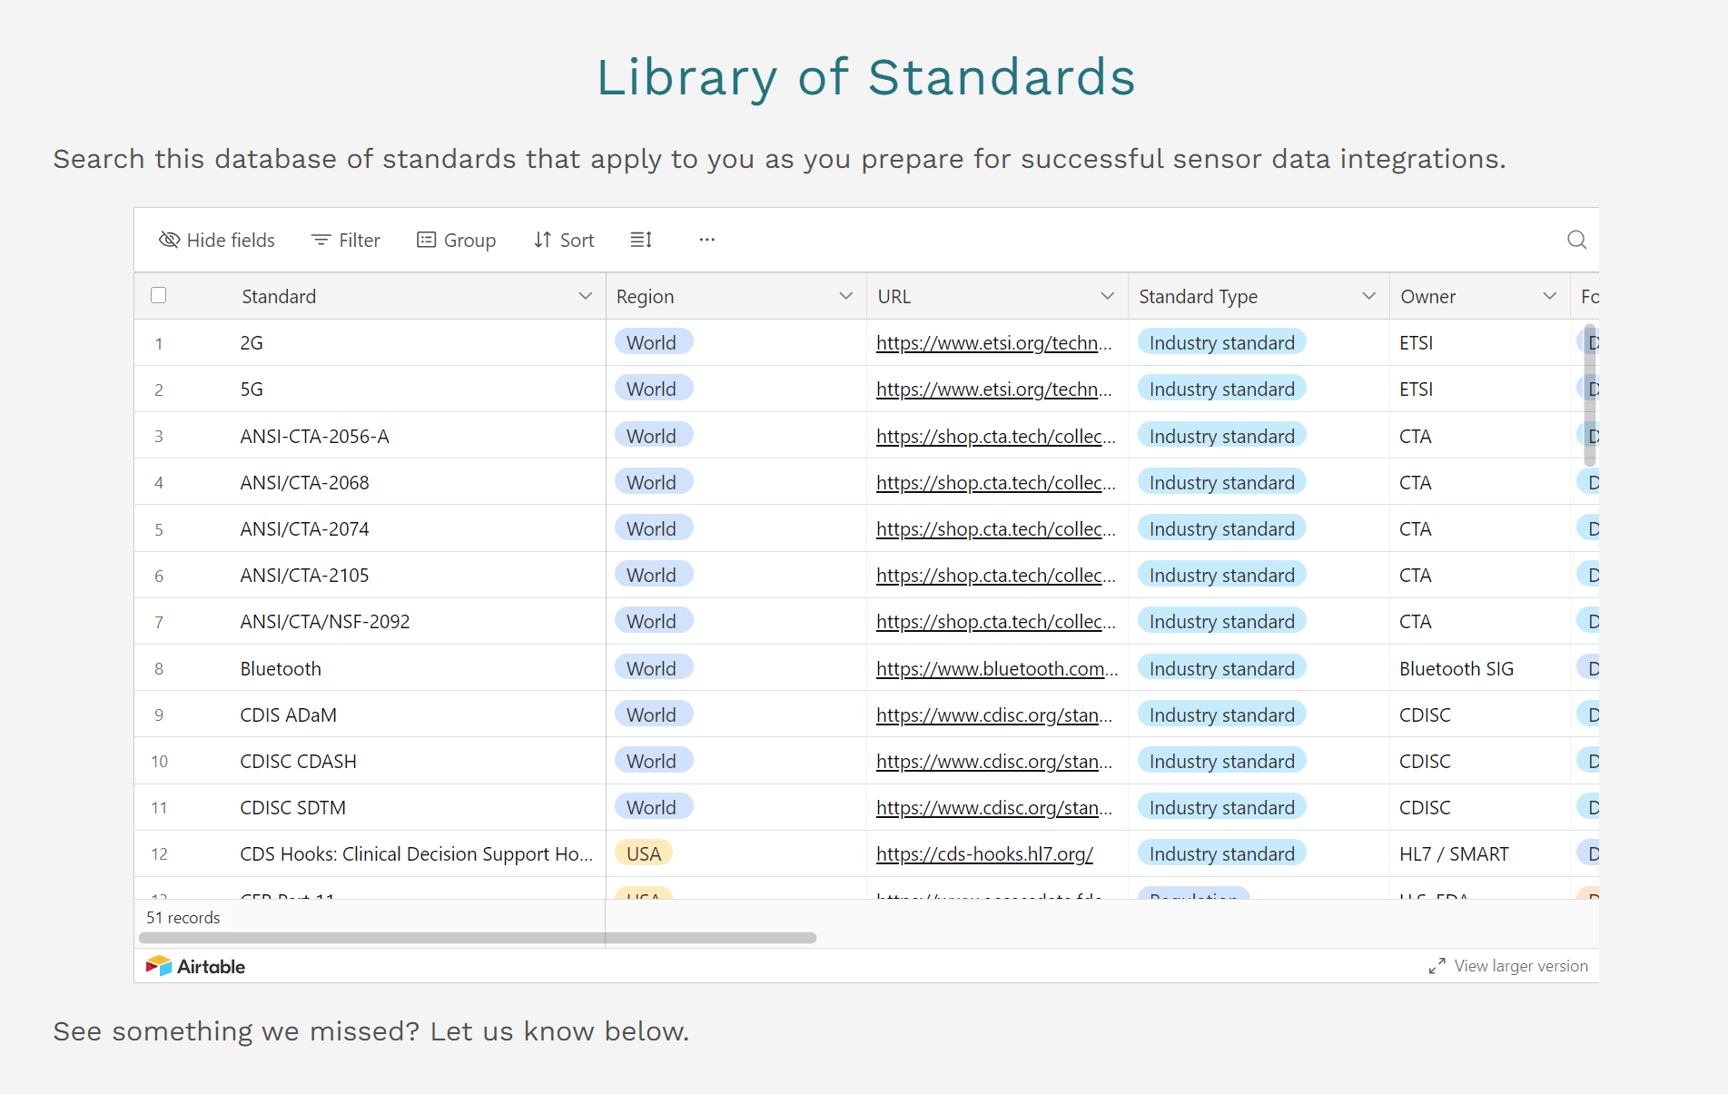This screenshot has width=1728, height=1094.
Task: Follow the cds-hooks.hl7.org link
Action: pos(983,853)
